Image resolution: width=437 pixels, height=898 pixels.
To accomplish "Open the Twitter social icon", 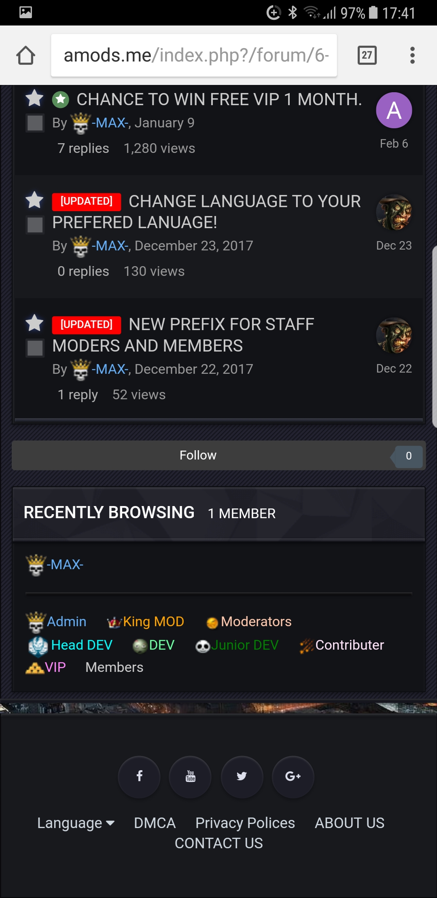I will pyautogui.click(x=242, y=777).
